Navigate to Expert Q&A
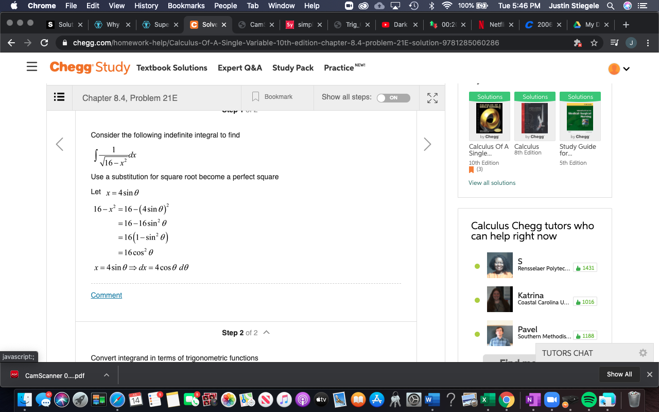This screenshot has width=659, height=412. tap(240, 67)
